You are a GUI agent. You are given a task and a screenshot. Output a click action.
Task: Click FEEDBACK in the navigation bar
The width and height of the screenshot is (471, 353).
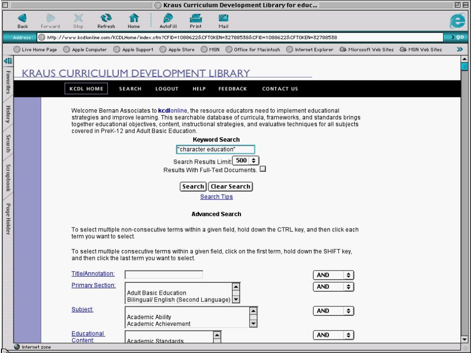233,89
